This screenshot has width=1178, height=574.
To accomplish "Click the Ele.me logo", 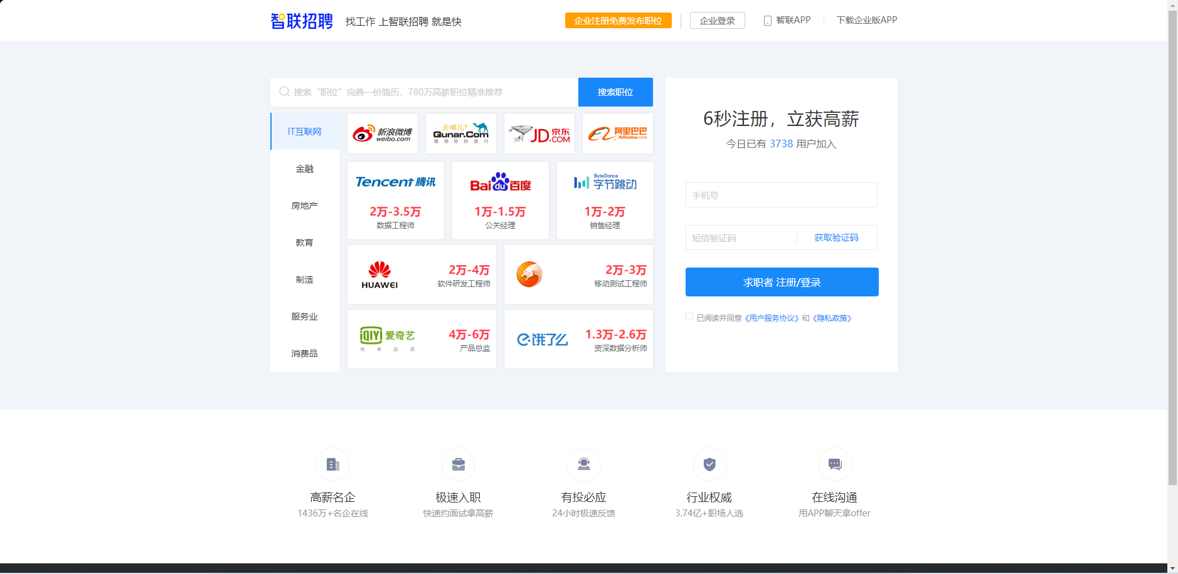I will pos(543,340).
